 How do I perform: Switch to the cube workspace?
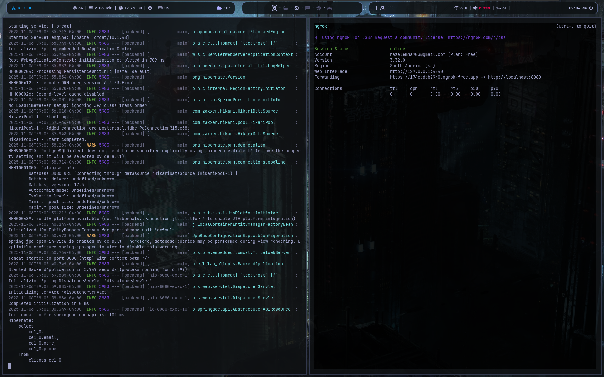[x=319, y=8]
